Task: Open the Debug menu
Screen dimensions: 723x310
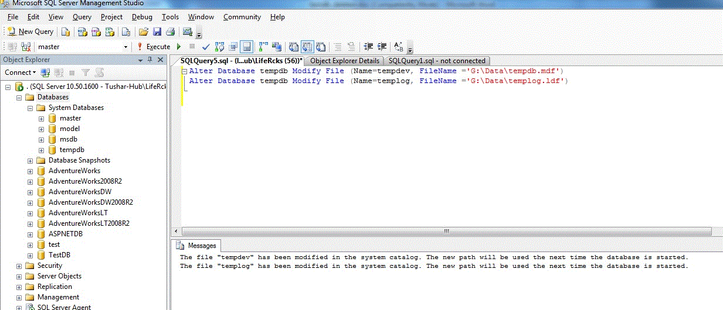Action: click(x=142, y=17)
